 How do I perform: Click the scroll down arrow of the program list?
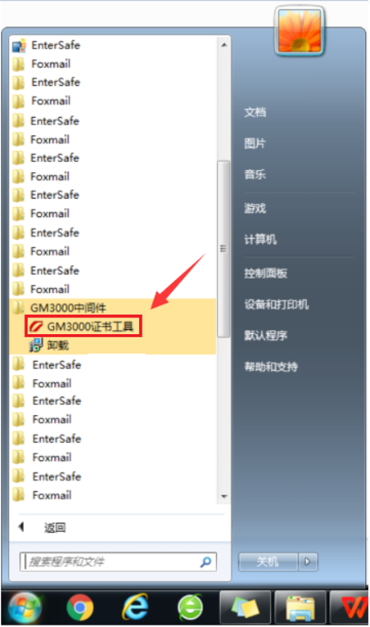point(224,497)
